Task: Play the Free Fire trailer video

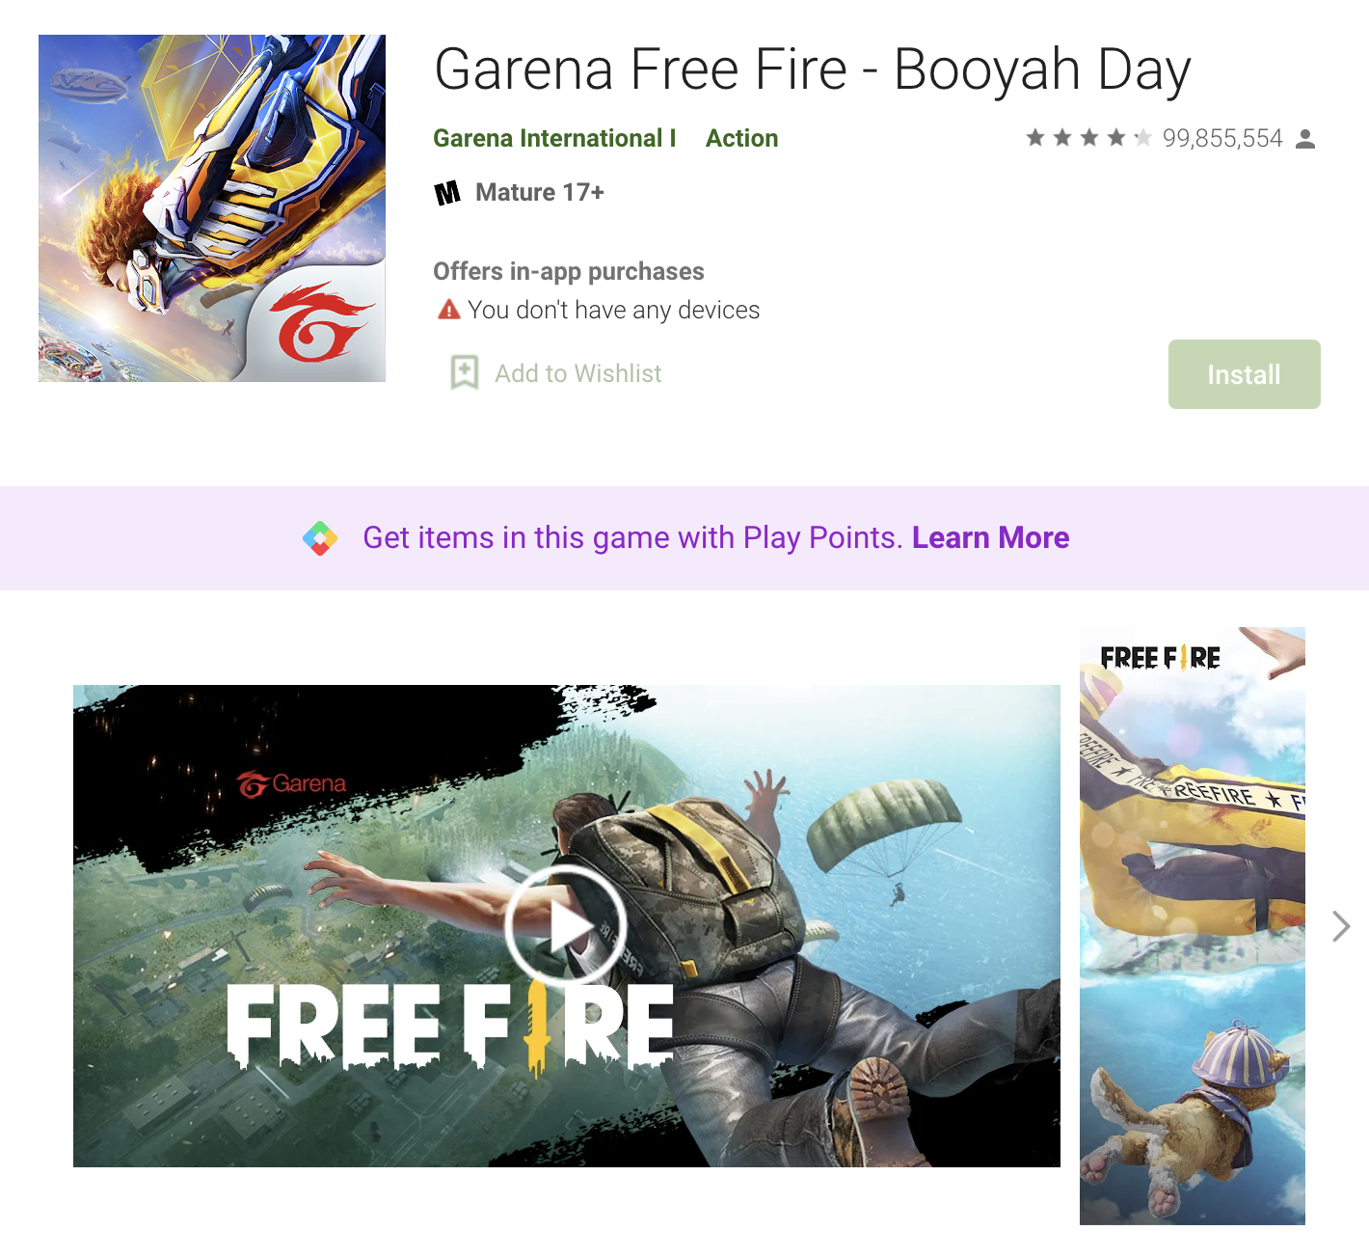Action: click(566, 925)
